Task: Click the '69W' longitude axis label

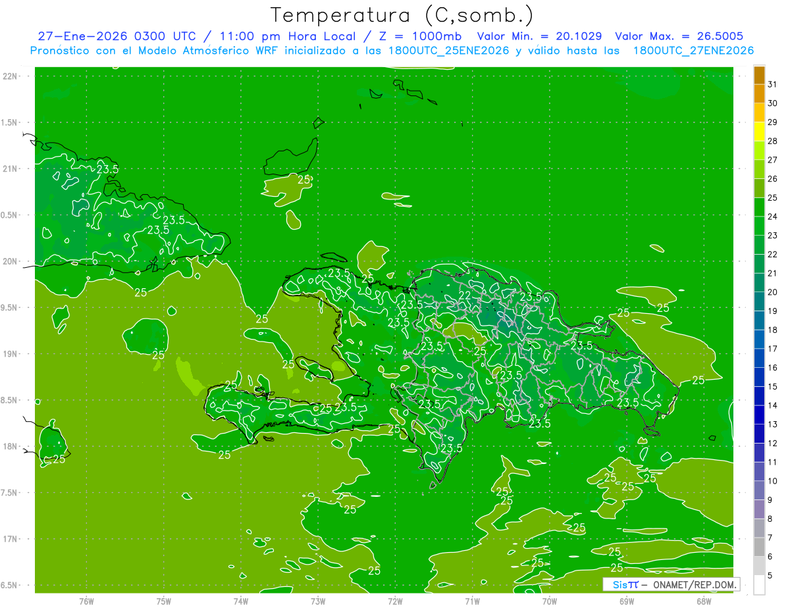Action: [x=627, y=601]
